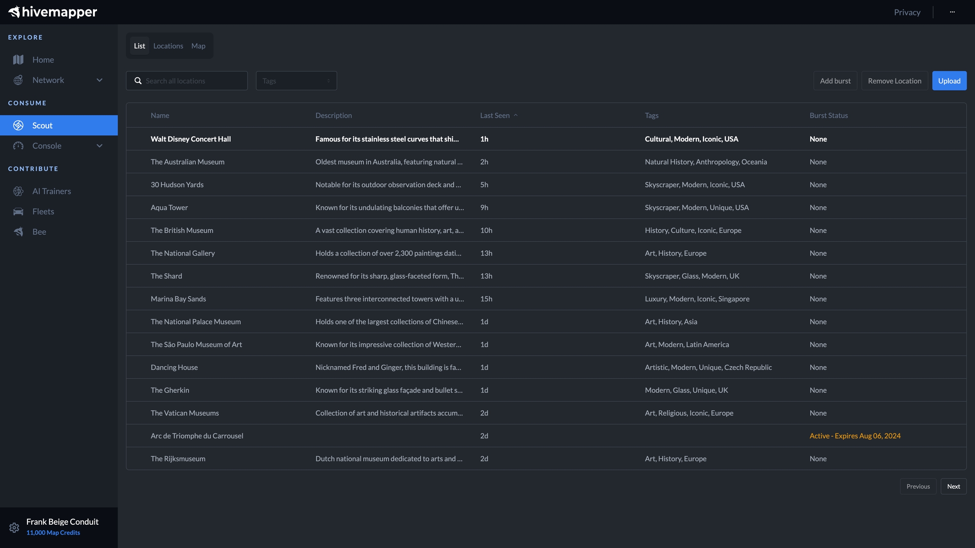Click the Console gauge icon
This screenshot has width=975, height=548.
pyautogui.click(x=18, y=145)
